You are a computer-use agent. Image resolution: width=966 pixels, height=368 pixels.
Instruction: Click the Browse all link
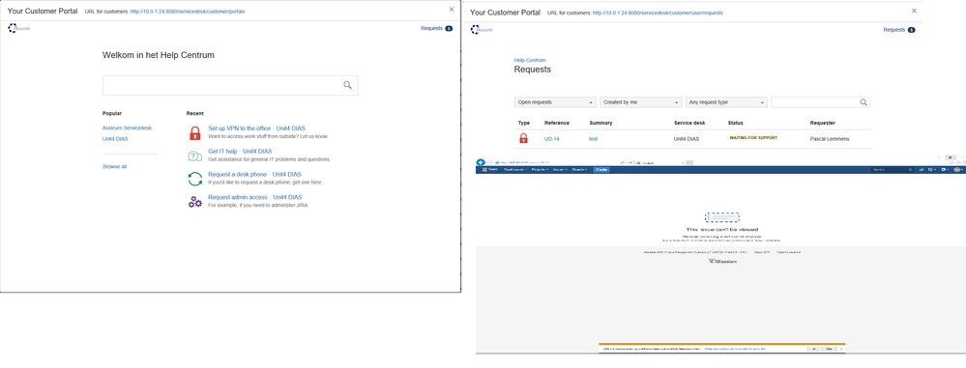pyautogui.click(x=115, y=167)
